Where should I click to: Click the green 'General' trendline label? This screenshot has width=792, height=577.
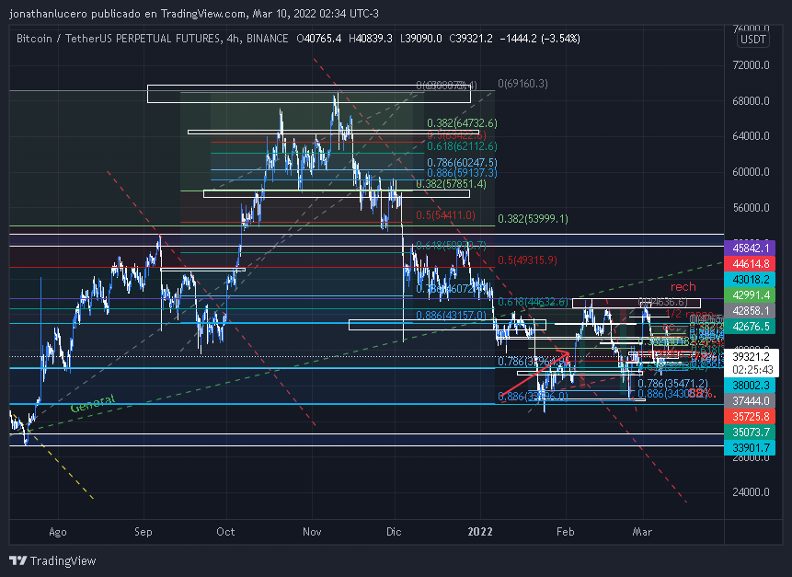[x=93, y=404]
